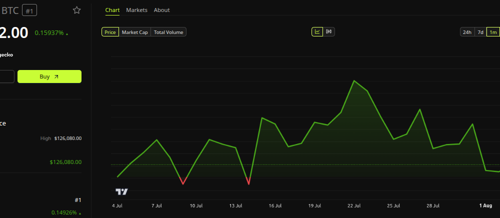Click the 1 Aug axis label

pyautogui.click(x=485, y=205)
